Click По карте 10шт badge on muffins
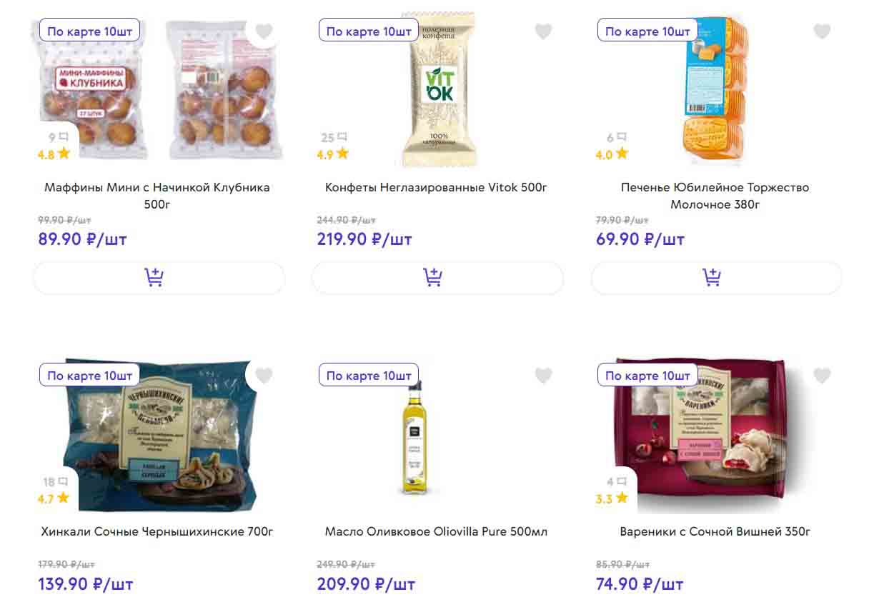The height and width of the screenshot is (597, 874). coord(90,31)
